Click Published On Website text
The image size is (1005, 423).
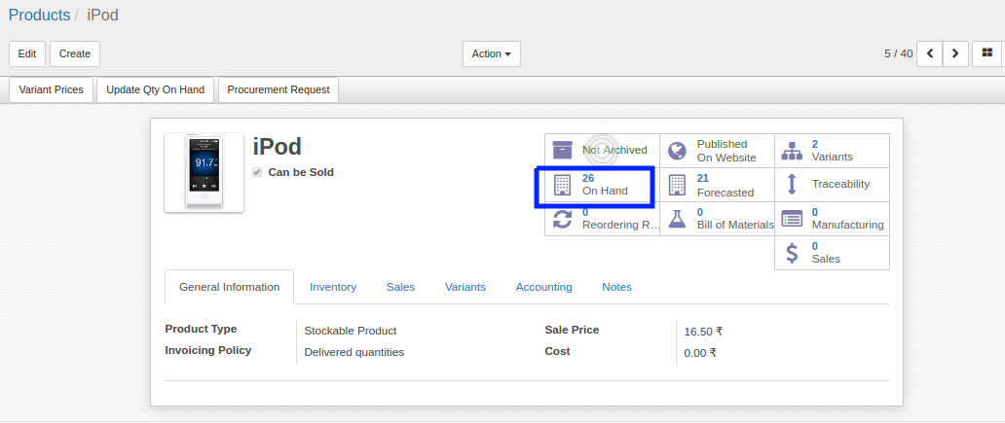click(726, 151)
